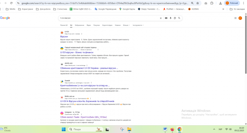This screenshot has width=247, height=133.
Task: Switch to the Відео tab
Action: [x=89, y=25]
